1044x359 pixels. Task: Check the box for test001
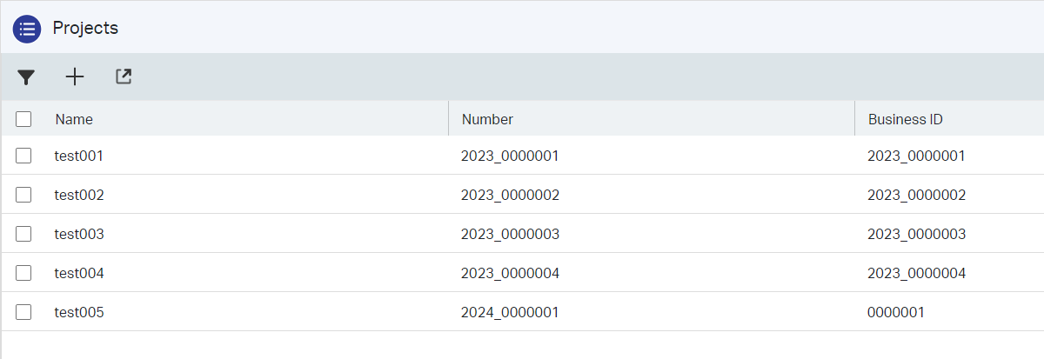click(24, 156)
